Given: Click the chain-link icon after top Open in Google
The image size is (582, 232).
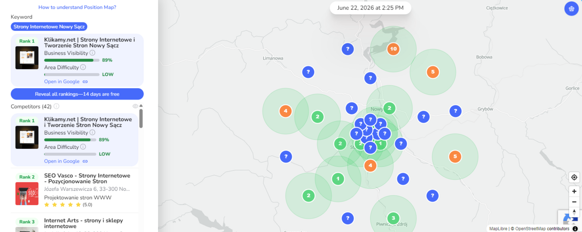Looking at the screenshot, I should [x=85, y=82].
